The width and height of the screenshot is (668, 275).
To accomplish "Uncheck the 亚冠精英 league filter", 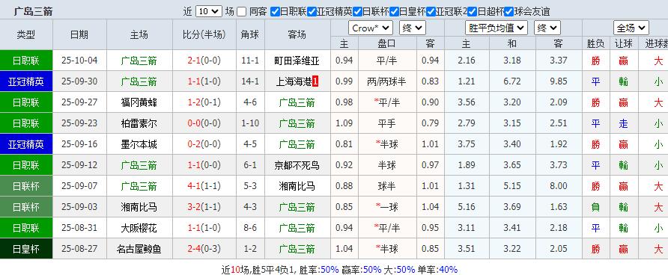I will click(x=312, y=11).
